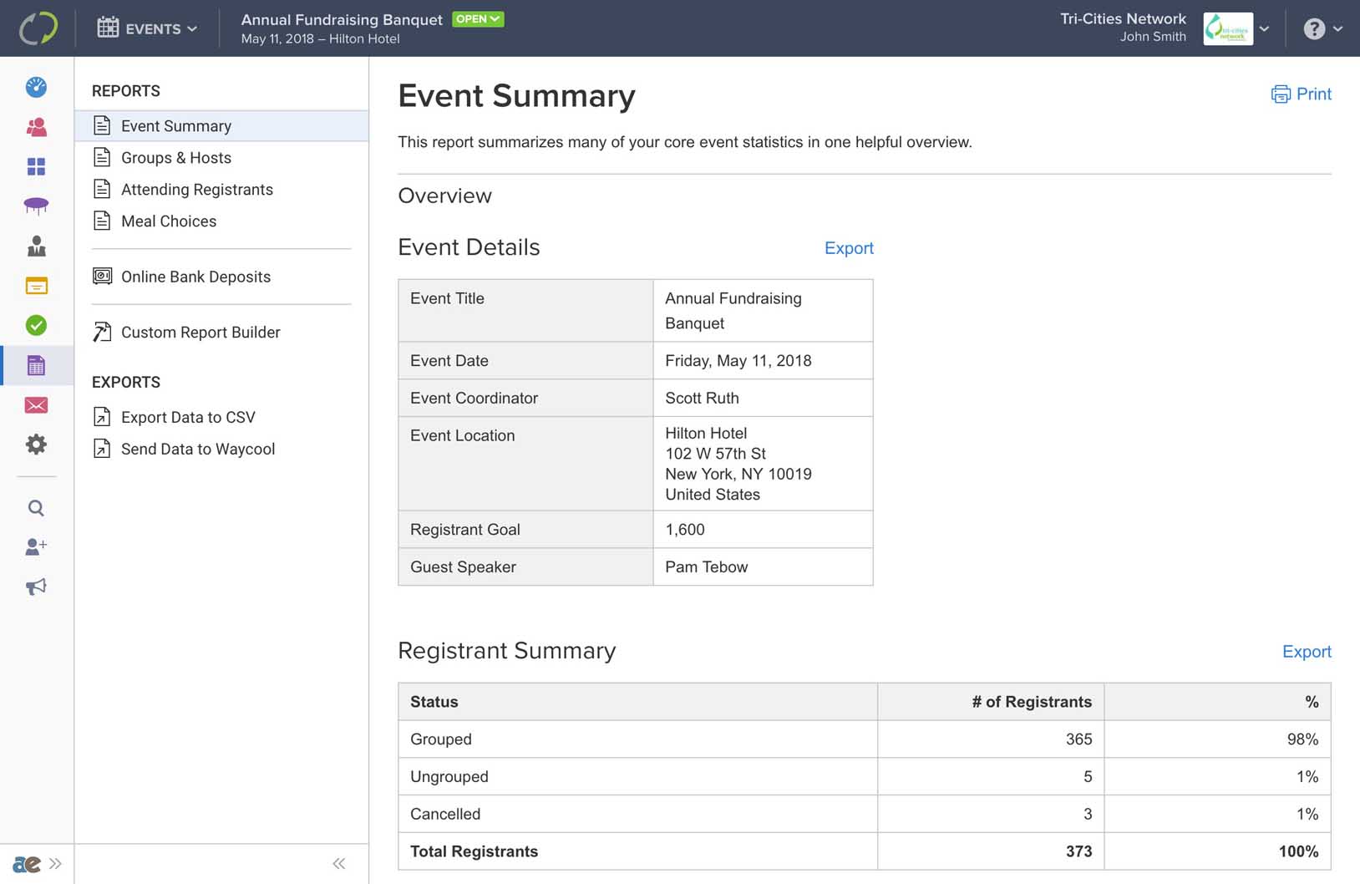Screen dimensions: 1360x884
Task: Click the calendar icon next to Events
Action: click(108, 28)
